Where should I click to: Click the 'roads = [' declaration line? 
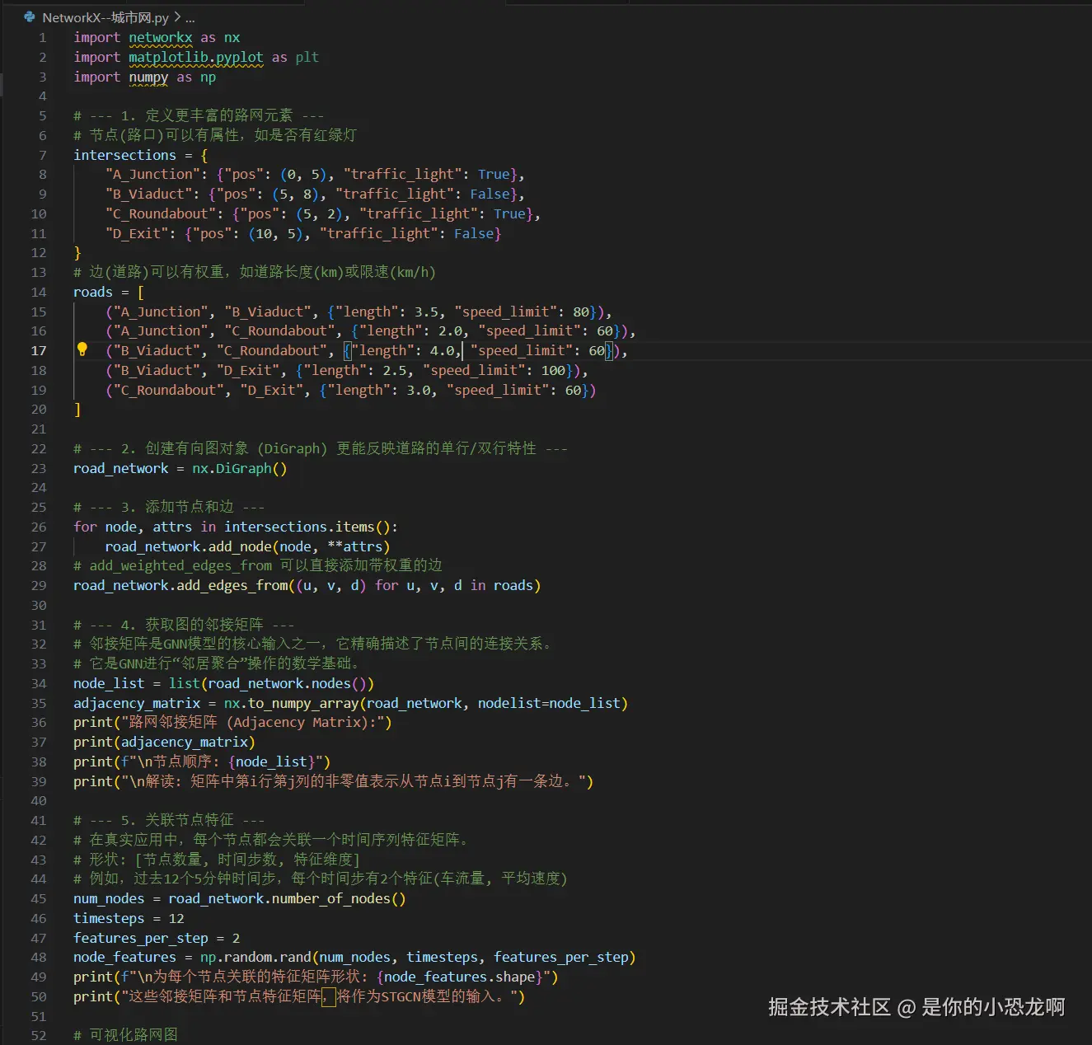(x=109, y=293)
